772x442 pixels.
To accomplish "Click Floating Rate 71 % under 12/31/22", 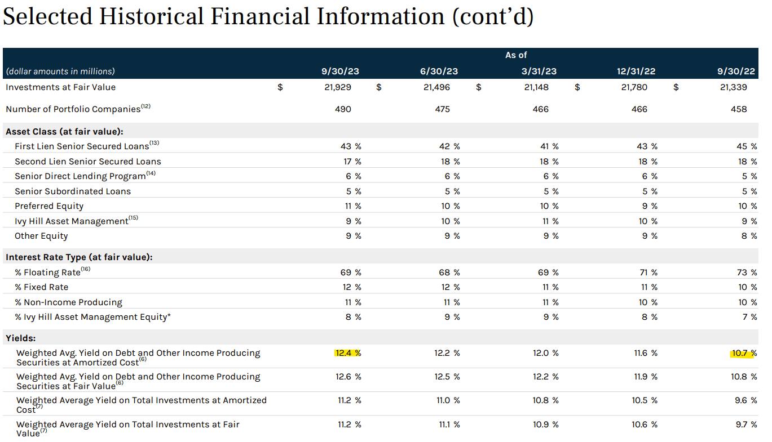I will coord(648,273).
